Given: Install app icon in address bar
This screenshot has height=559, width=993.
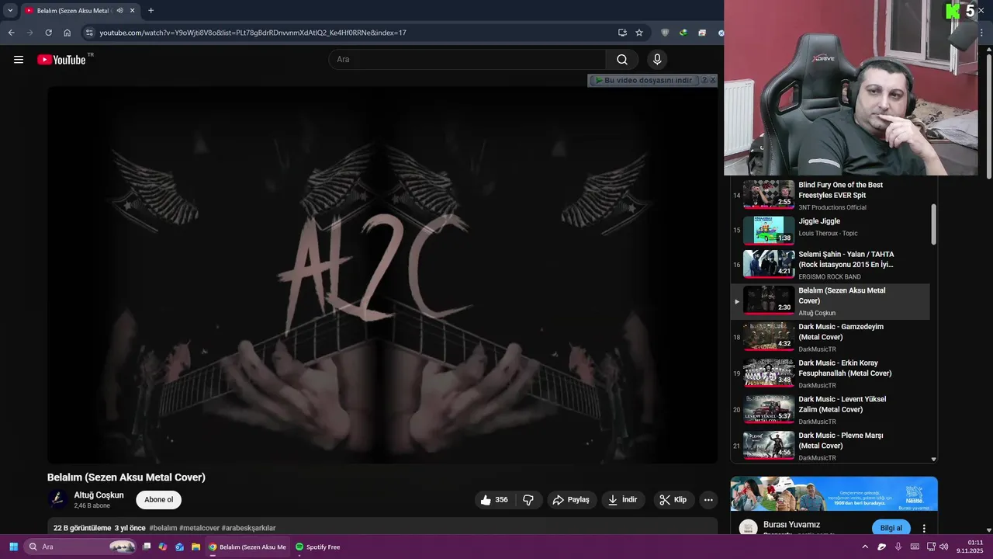Looking at the screenshot, I should click(622, 33).
